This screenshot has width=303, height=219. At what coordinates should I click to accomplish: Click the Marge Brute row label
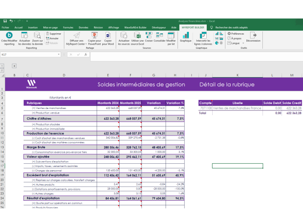pos(36,147)
